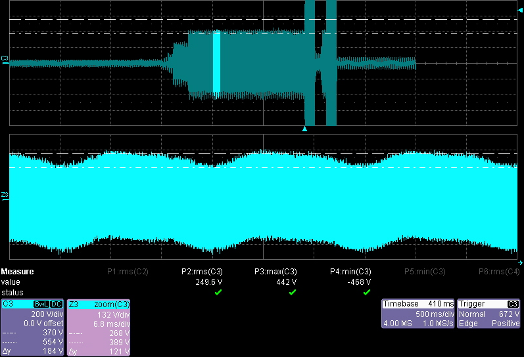Click the BwL bandwidth limit badge
This screenshot has height=357, width=524.
42,304
